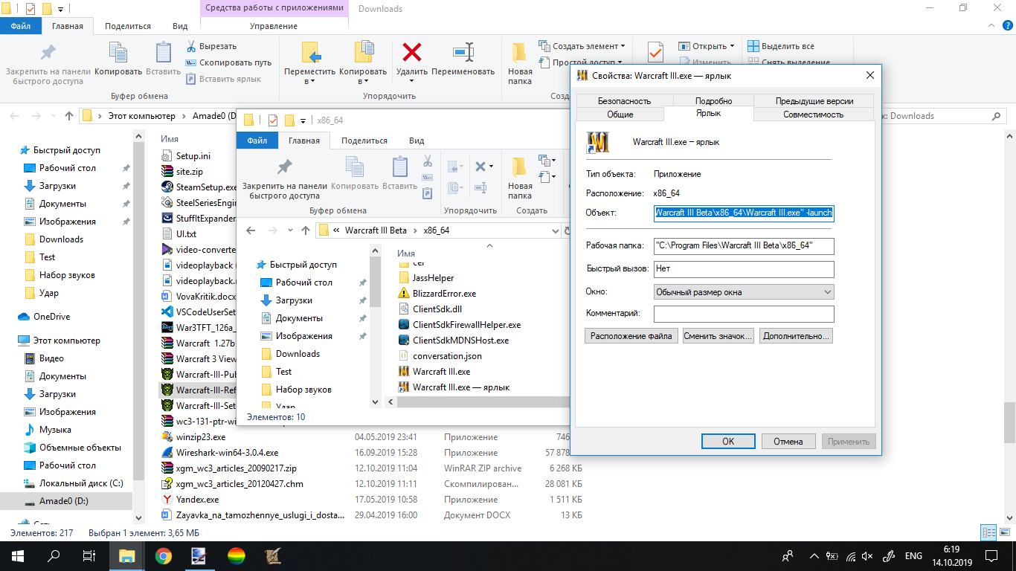The width and height of the screenshot is (1016, 571).
Task: Click Расположение файла button
Action: [631, 336]
